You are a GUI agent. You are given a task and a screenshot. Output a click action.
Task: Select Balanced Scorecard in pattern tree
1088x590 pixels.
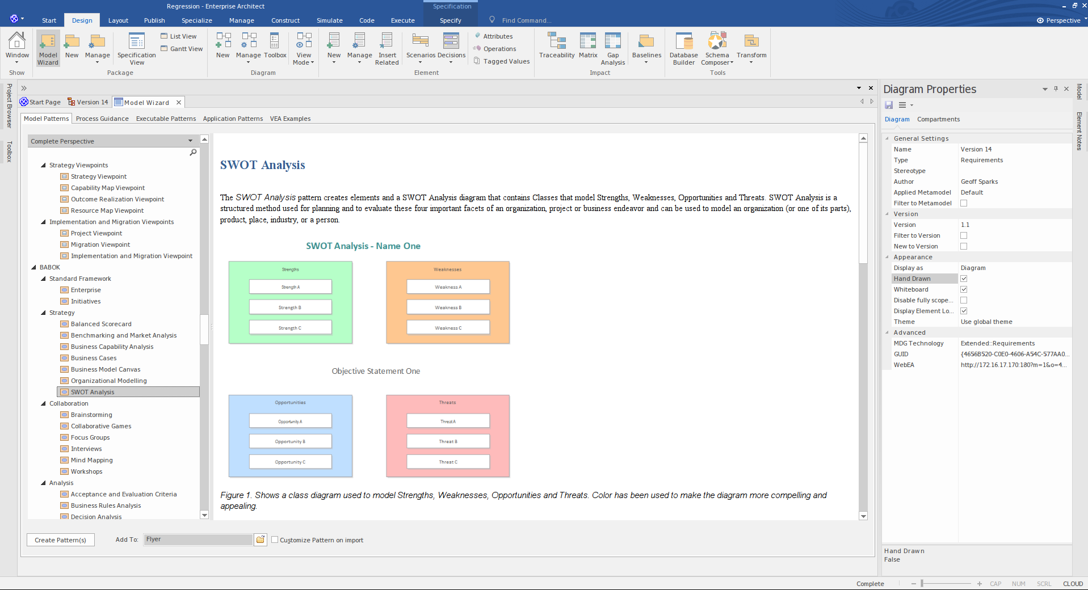(x=101, y=324)
